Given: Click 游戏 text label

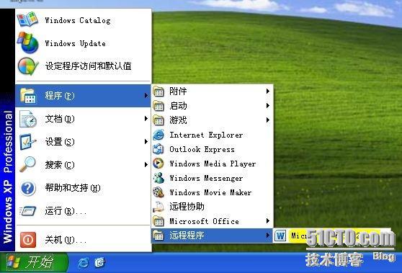Looking at the screenshot, I should (x=178, y=120).
